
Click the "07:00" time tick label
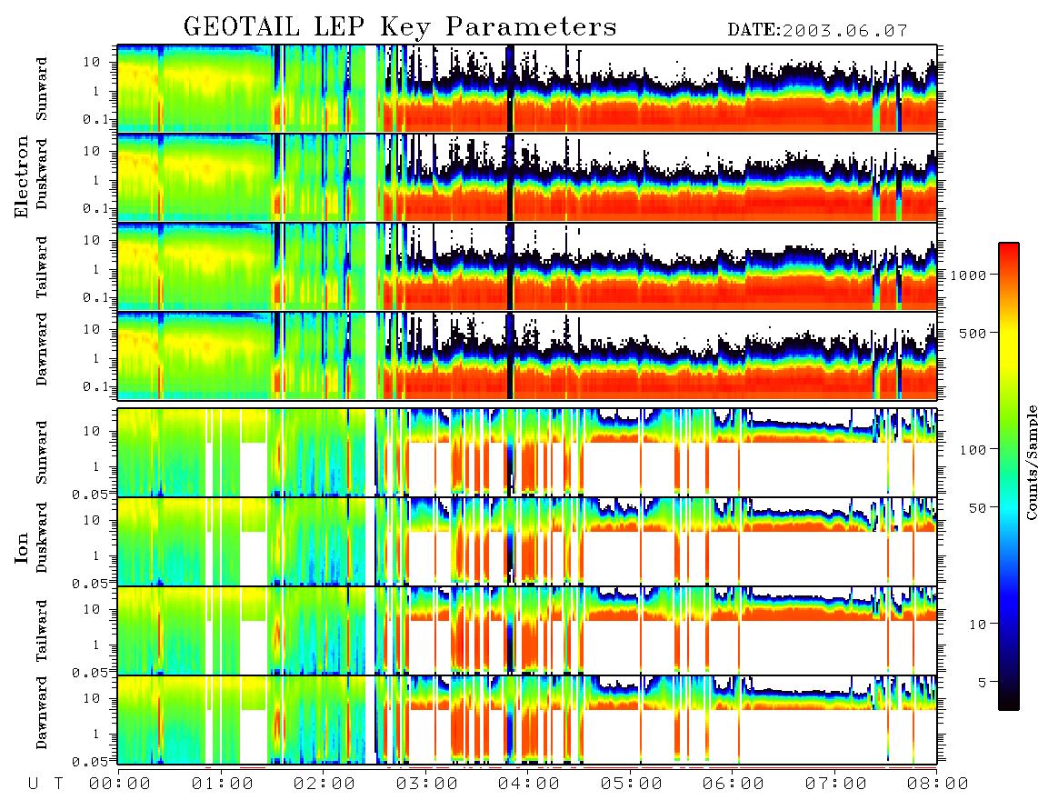[x=836, y=784]
